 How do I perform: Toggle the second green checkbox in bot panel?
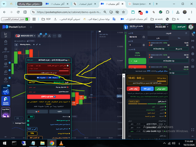click(28, 125)
